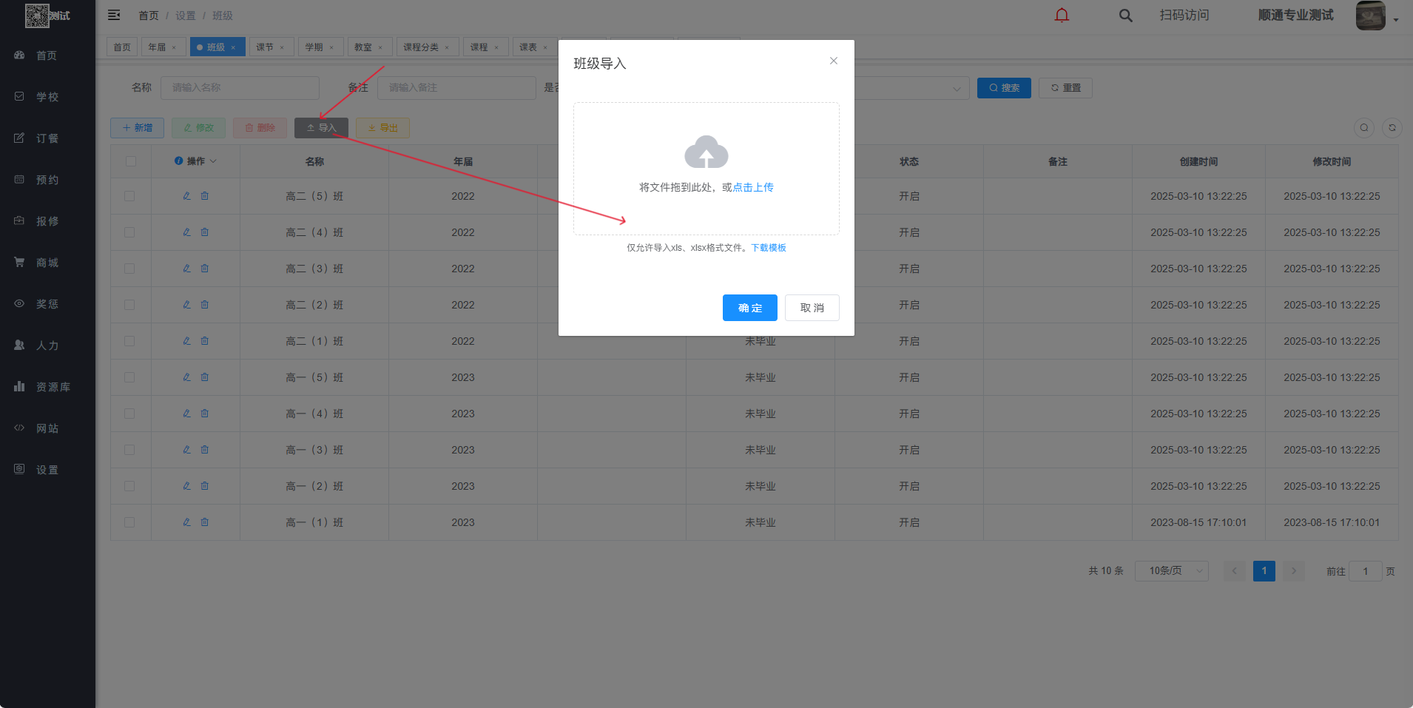
Task: Open 人力 in the sidebar
Action: (47, 345)
